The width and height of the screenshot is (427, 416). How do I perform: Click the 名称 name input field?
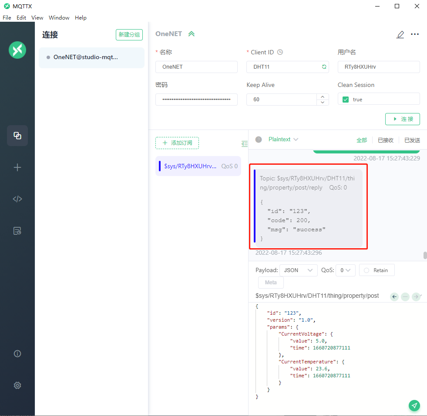coord(196,67)
